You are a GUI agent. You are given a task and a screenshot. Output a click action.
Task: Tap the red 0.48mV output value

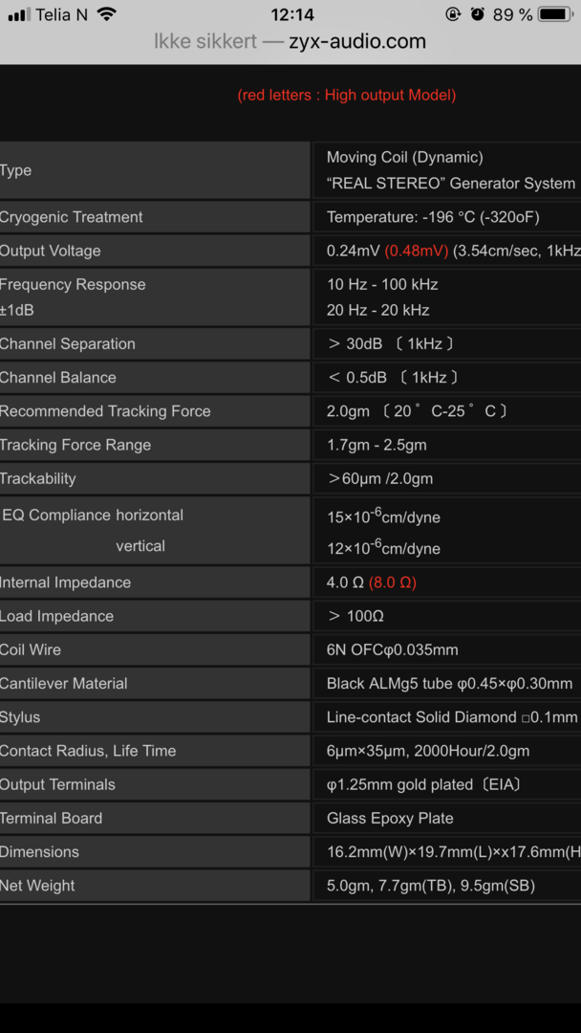(416, 251)
